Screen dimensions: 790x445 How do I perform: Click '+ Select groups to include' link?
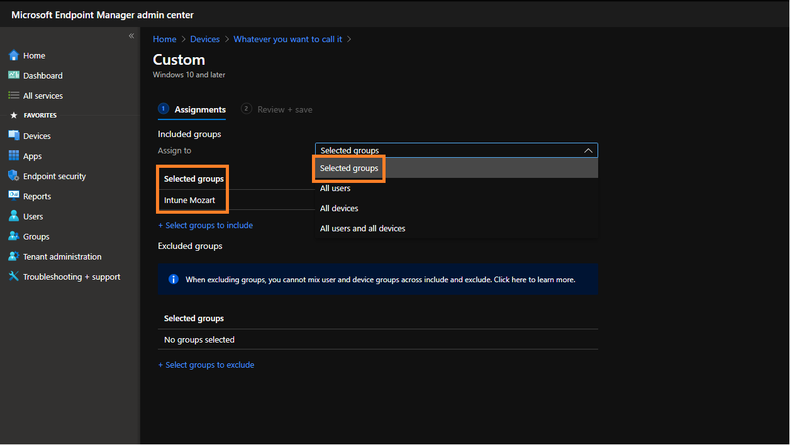[206, 225]
